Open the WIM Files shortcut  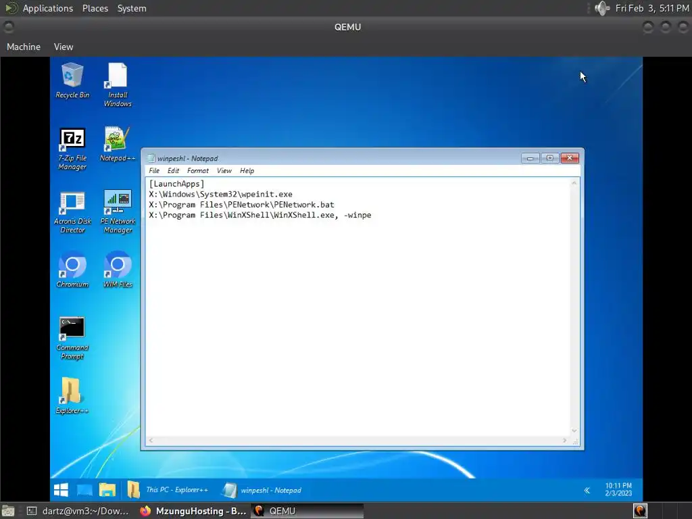[x=118, y=269]
